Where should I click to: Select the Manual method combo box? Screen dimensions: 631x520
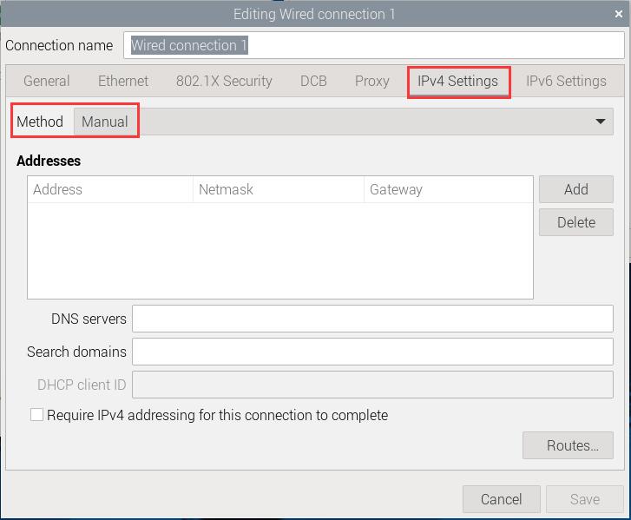343,122
